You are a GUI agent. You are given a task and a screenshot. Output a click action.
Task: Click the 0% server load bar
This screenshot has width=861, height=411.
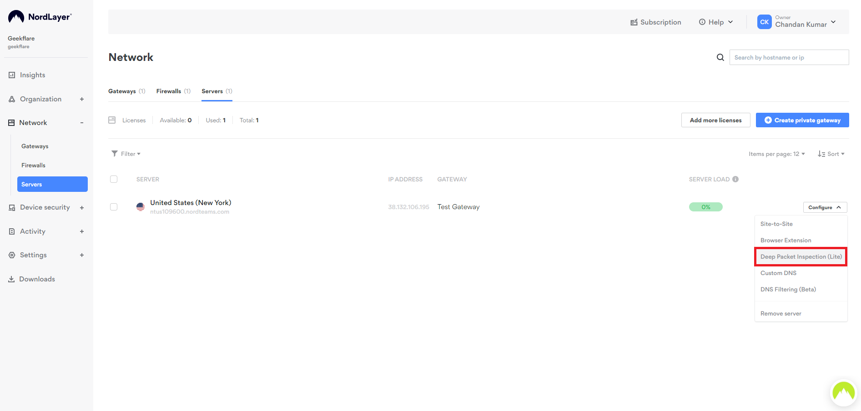(x=705, y=207)
